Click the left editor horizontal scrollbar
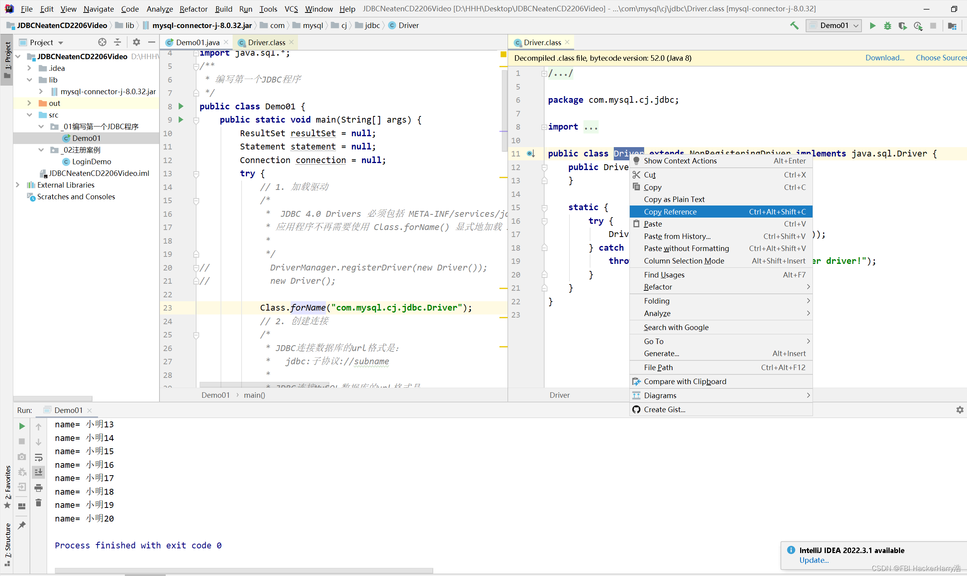 click(265, 385)
